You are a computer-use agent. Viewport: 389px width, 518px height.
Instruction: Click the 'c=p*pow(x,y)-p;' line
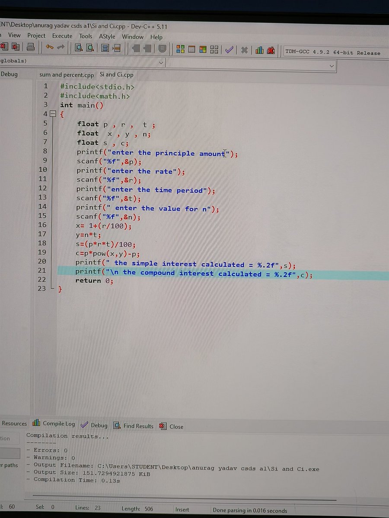(108, 254)
